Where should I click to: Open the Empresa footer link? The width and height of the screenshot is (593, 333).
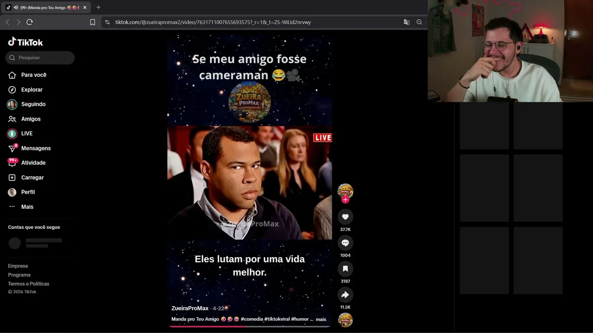click(x=18, y=266)
